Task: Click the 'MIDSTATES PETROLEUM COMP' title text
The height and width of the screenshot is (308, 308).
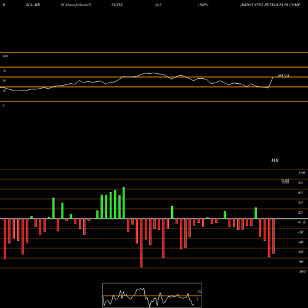Action: pos(270,5)
